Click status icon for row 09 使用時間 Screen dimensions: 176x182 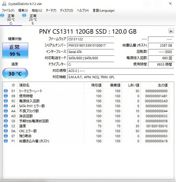pyautogui.click(x=6, y=96)
